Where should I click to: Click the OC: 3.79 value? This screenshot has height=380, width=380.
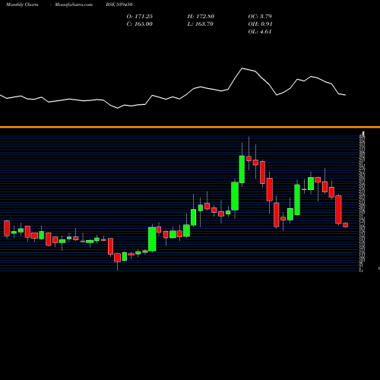[x=260, y=17]
